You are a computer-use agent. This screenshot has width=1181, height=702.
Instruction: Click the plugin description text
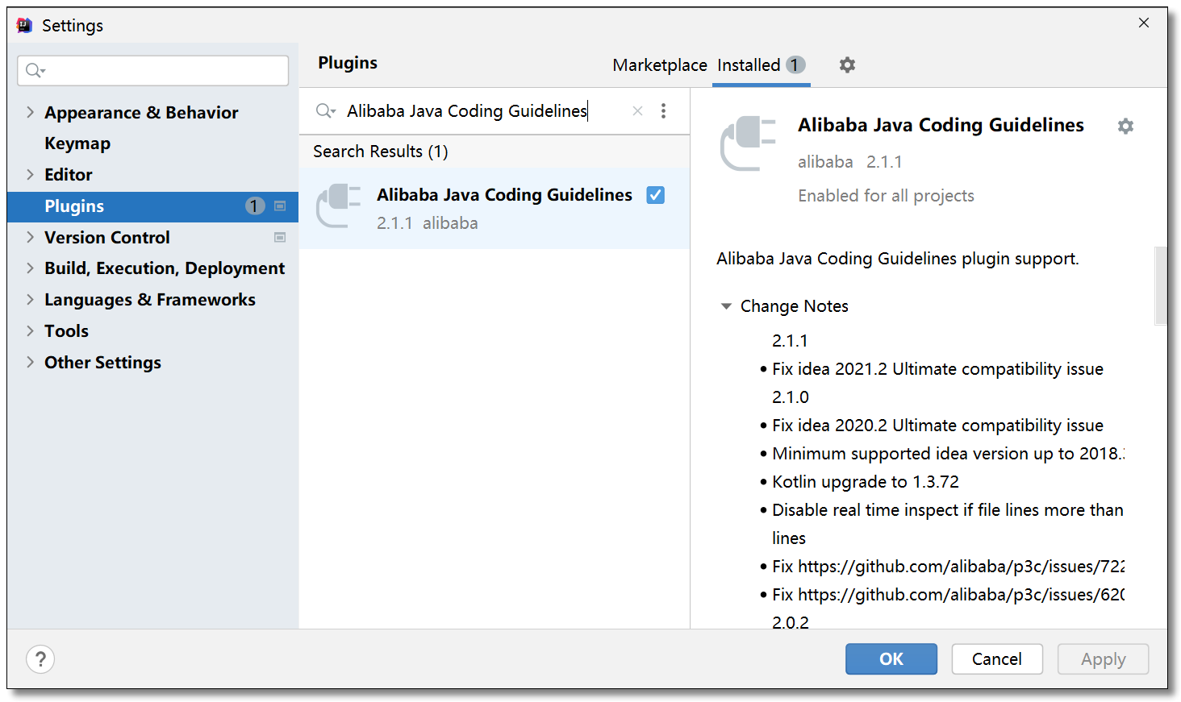tap(898, 259)
